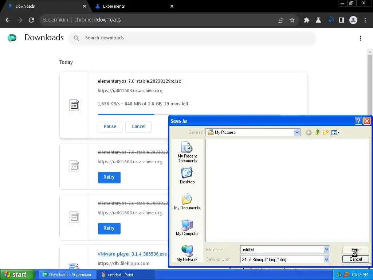Close the Experiments tab
Image resolution: width=373 pixels, height=280 pixels.
(172, 6)
